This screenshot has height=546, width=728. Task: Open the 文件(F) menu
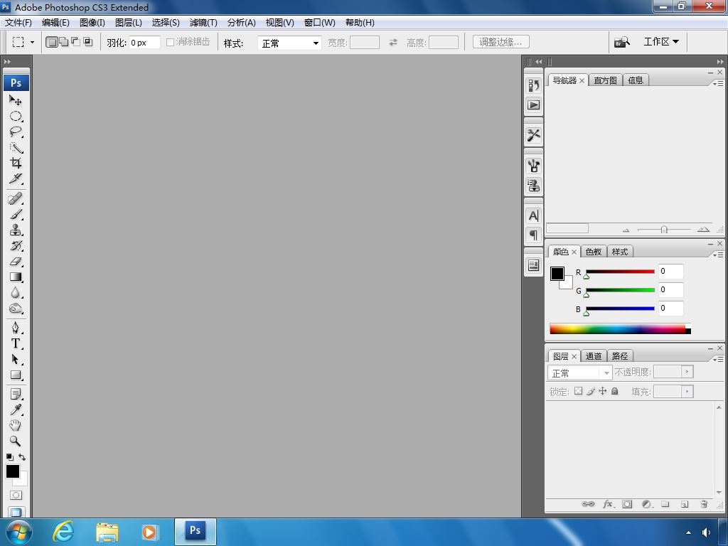tap(18, 22)
